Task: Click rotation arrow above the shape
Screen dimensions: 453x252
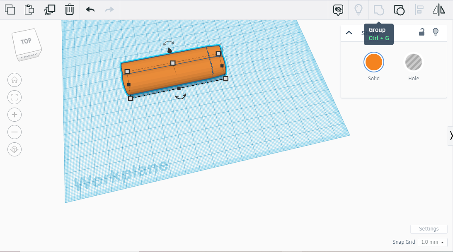Action: click(168, 43)
